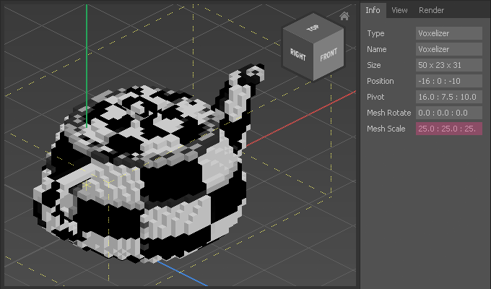
Task: Edit the Pivot value field
Action: click(x=448, y=97)
